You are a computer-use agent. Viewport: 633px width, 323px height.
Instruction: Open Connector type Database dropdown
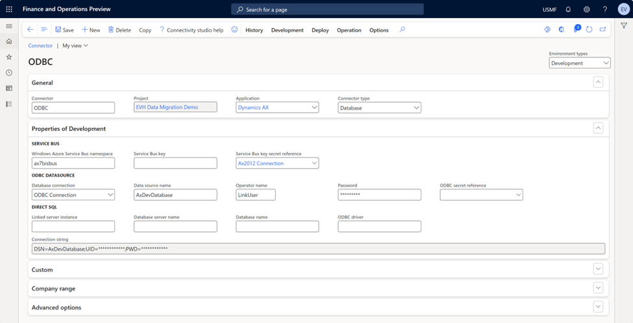click(380, 107)
